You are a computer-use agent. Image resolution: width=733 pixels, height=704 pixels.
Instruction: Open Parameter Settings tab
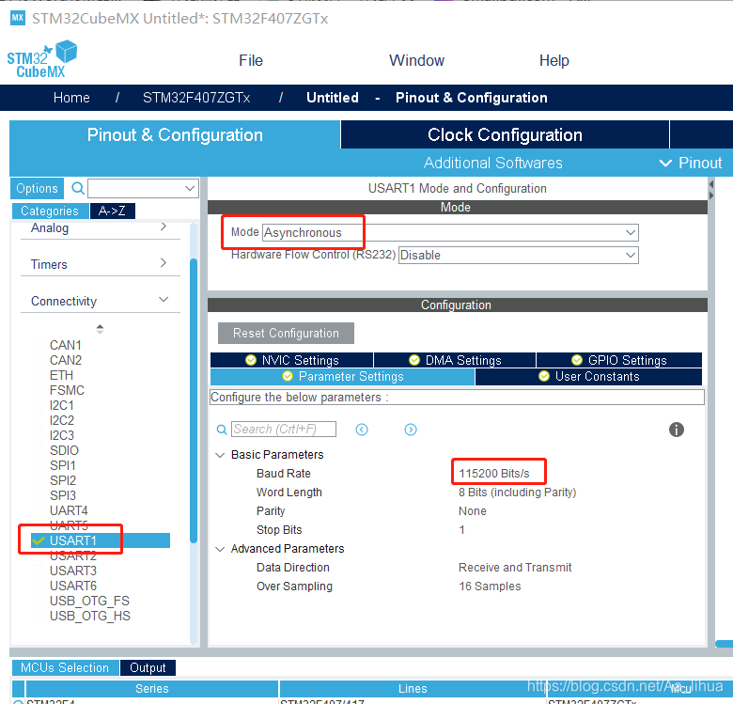pos(343,377)
